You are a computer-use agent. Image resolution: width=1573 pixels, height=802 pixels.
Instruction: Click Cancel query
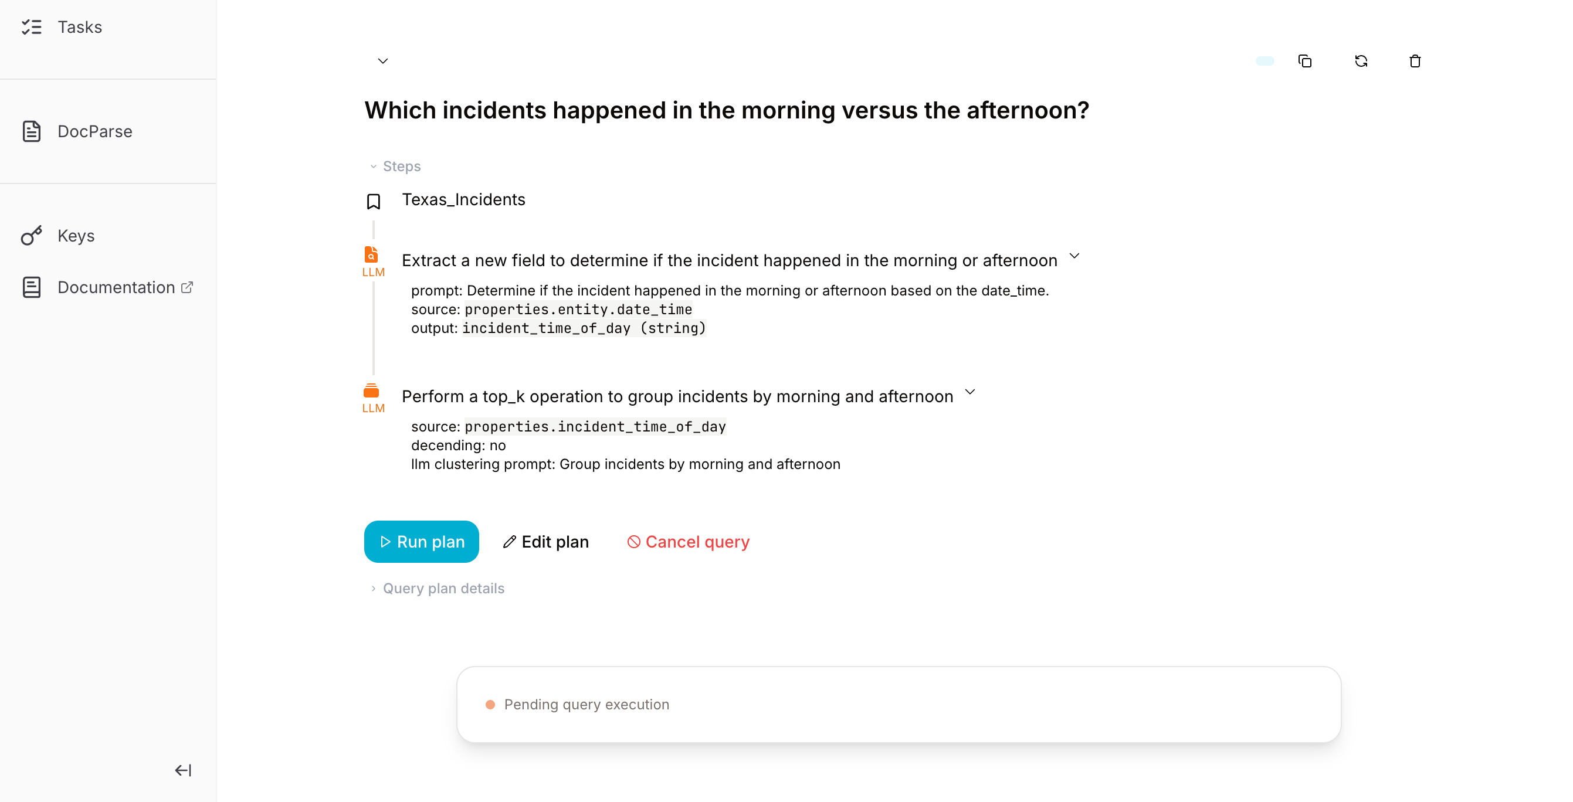[688, 542]
